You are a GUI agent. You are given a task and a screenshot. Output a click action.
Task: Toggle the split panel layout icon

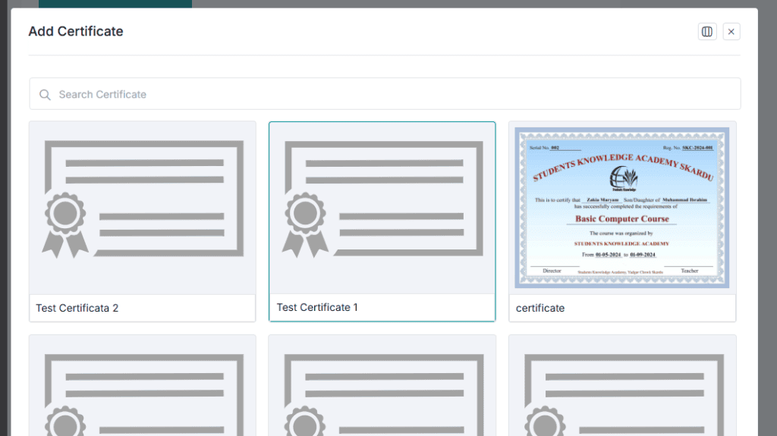707,32
